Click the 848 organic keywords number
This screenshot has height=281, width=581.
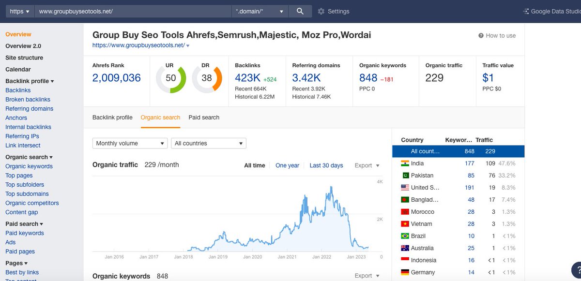pyautogui.click(x=368, y=78)
